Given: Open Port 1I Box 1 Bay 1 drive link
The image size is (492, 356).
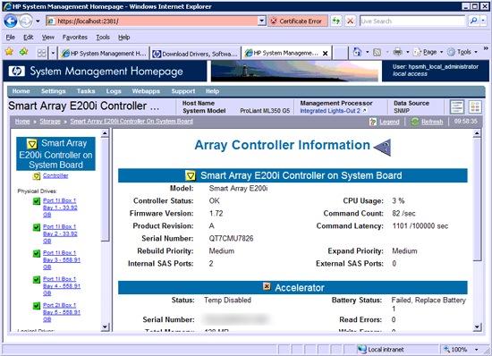Looking at the screenshot, I should click(x=60, y=208).
